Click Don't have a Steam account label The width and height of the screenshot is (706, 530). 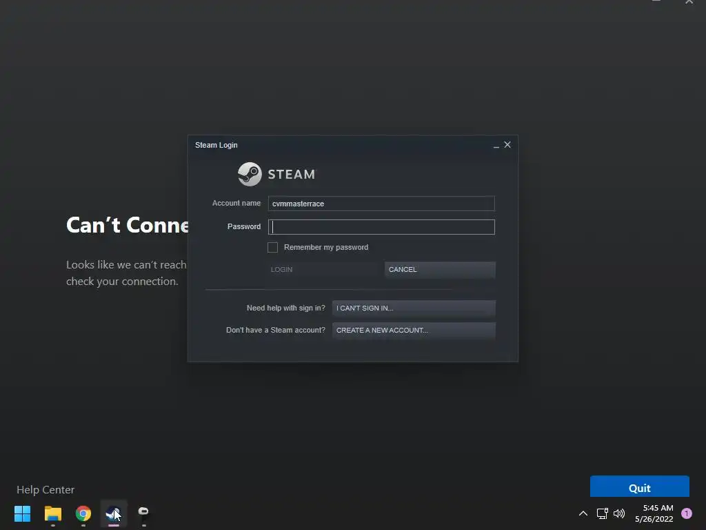pos(276,331)
